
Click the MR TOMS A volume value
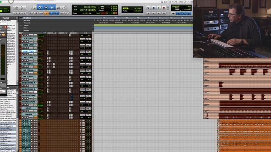(x=89, y=67)
